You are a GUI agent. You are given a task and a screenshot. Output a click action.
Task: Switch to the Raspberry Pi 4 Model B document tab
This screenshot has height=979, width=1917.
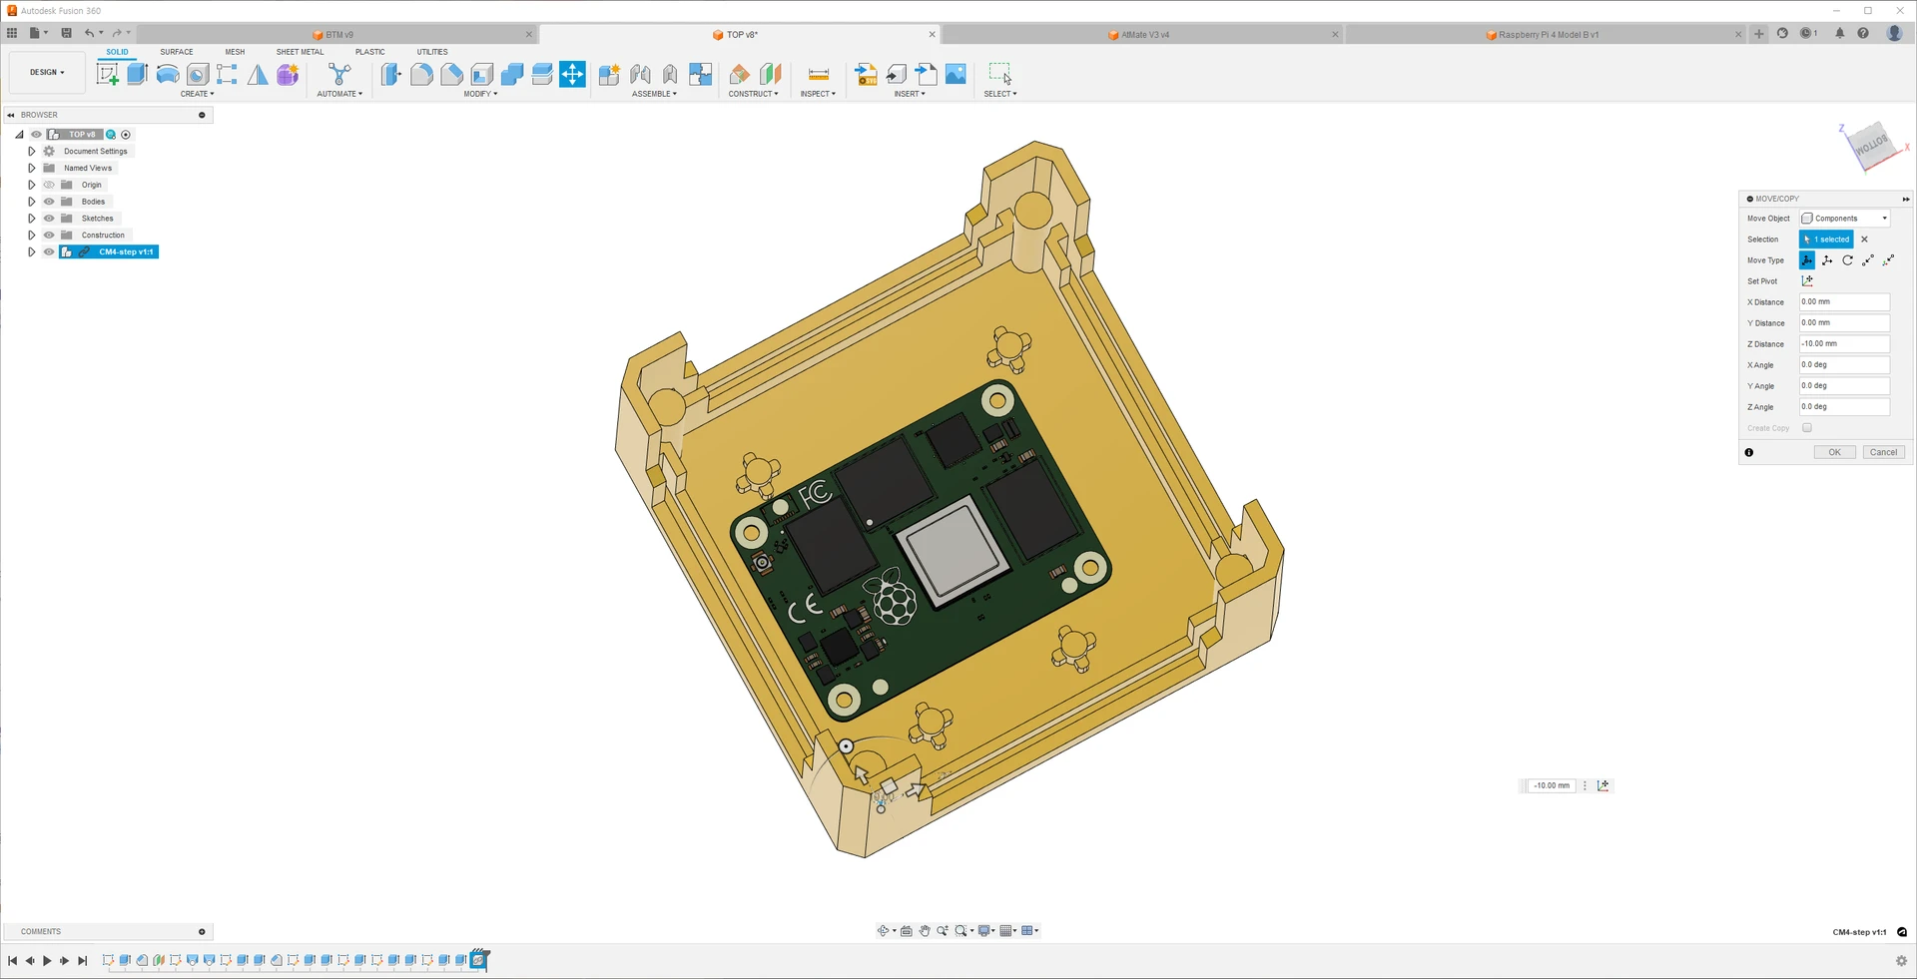[1547, 35]
